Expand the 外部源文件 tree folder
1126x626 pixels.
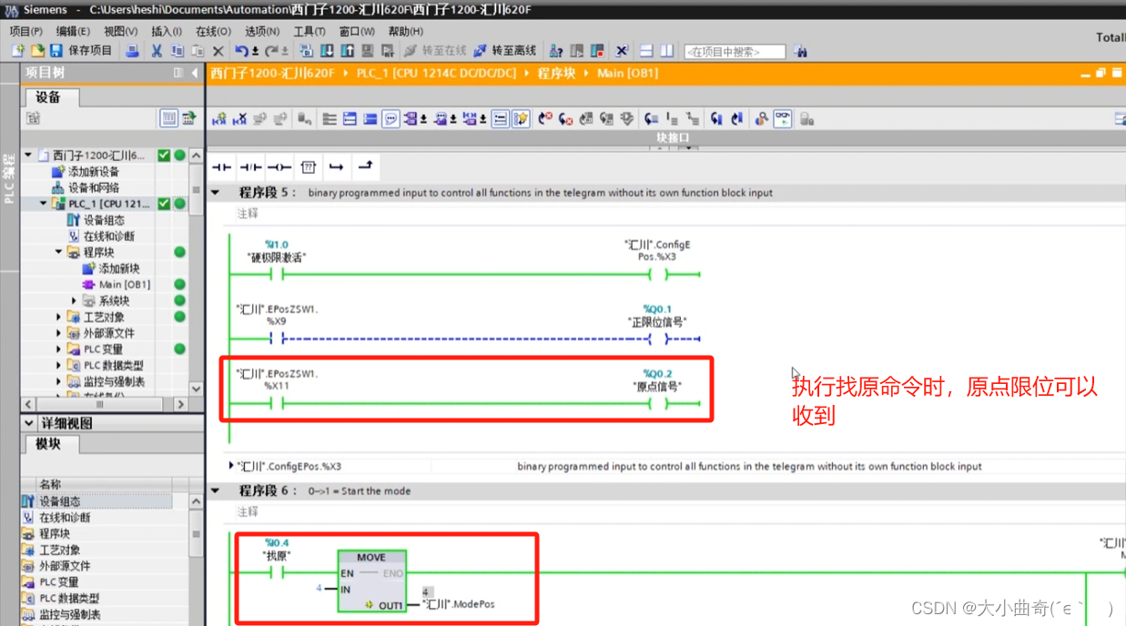pyautogui.click(x=59, y=333)
